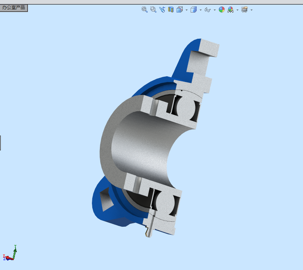The height and width of the screenshot is (270, 303).
Task: Select the Zoom to Area tool
Action: (153, 9)
